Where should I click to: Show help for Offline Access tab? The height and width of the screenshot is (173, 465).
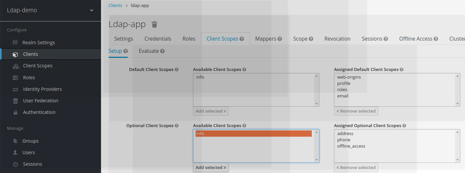click(436, 39)
